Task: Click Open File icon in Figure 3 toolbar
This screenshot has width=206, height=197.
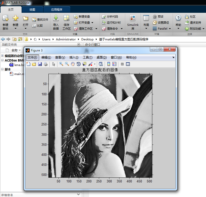Action: [34, 64]
